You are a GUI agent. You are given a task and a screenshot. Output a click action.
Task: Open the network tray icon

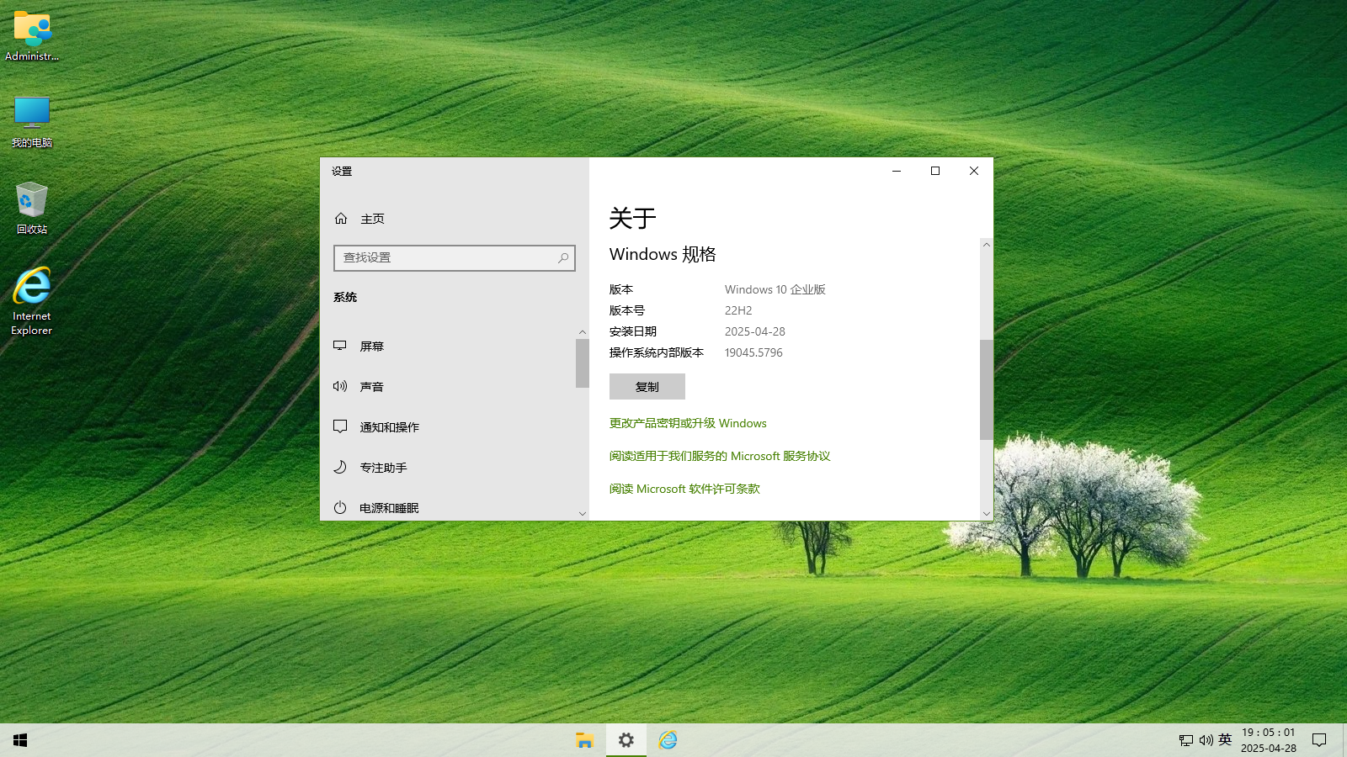coord(1185,740)
